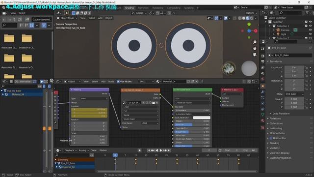Image resolution: width=314 pixels, height=177 pixels.
Task: Click the Specular slider in Principled BSDF
Action: point(192,124)
